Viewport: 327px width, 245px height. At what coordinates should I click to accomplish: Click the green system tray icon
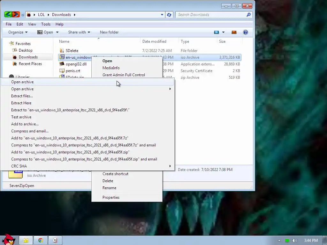287,241
